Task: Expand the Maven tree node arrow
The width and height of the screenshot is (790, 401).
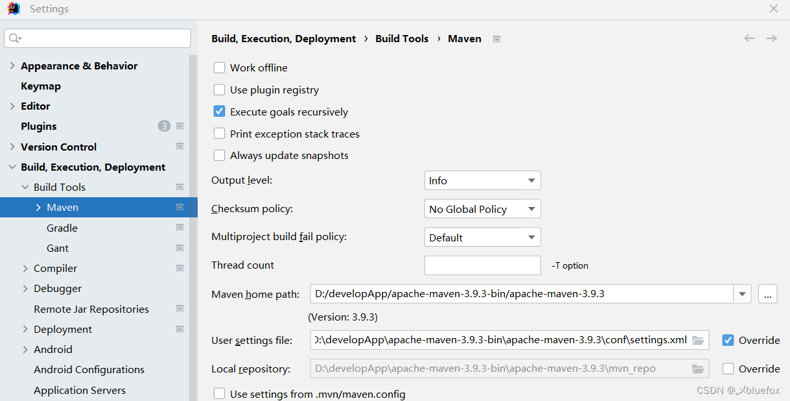Action: [38, 208]
